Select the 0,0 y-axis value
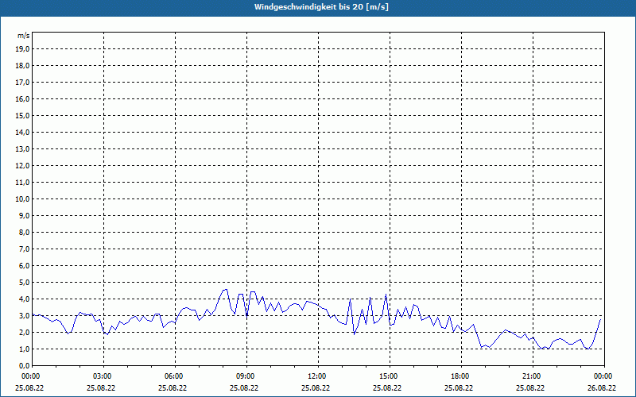This screenshot has height=397, width=636. 24,366
